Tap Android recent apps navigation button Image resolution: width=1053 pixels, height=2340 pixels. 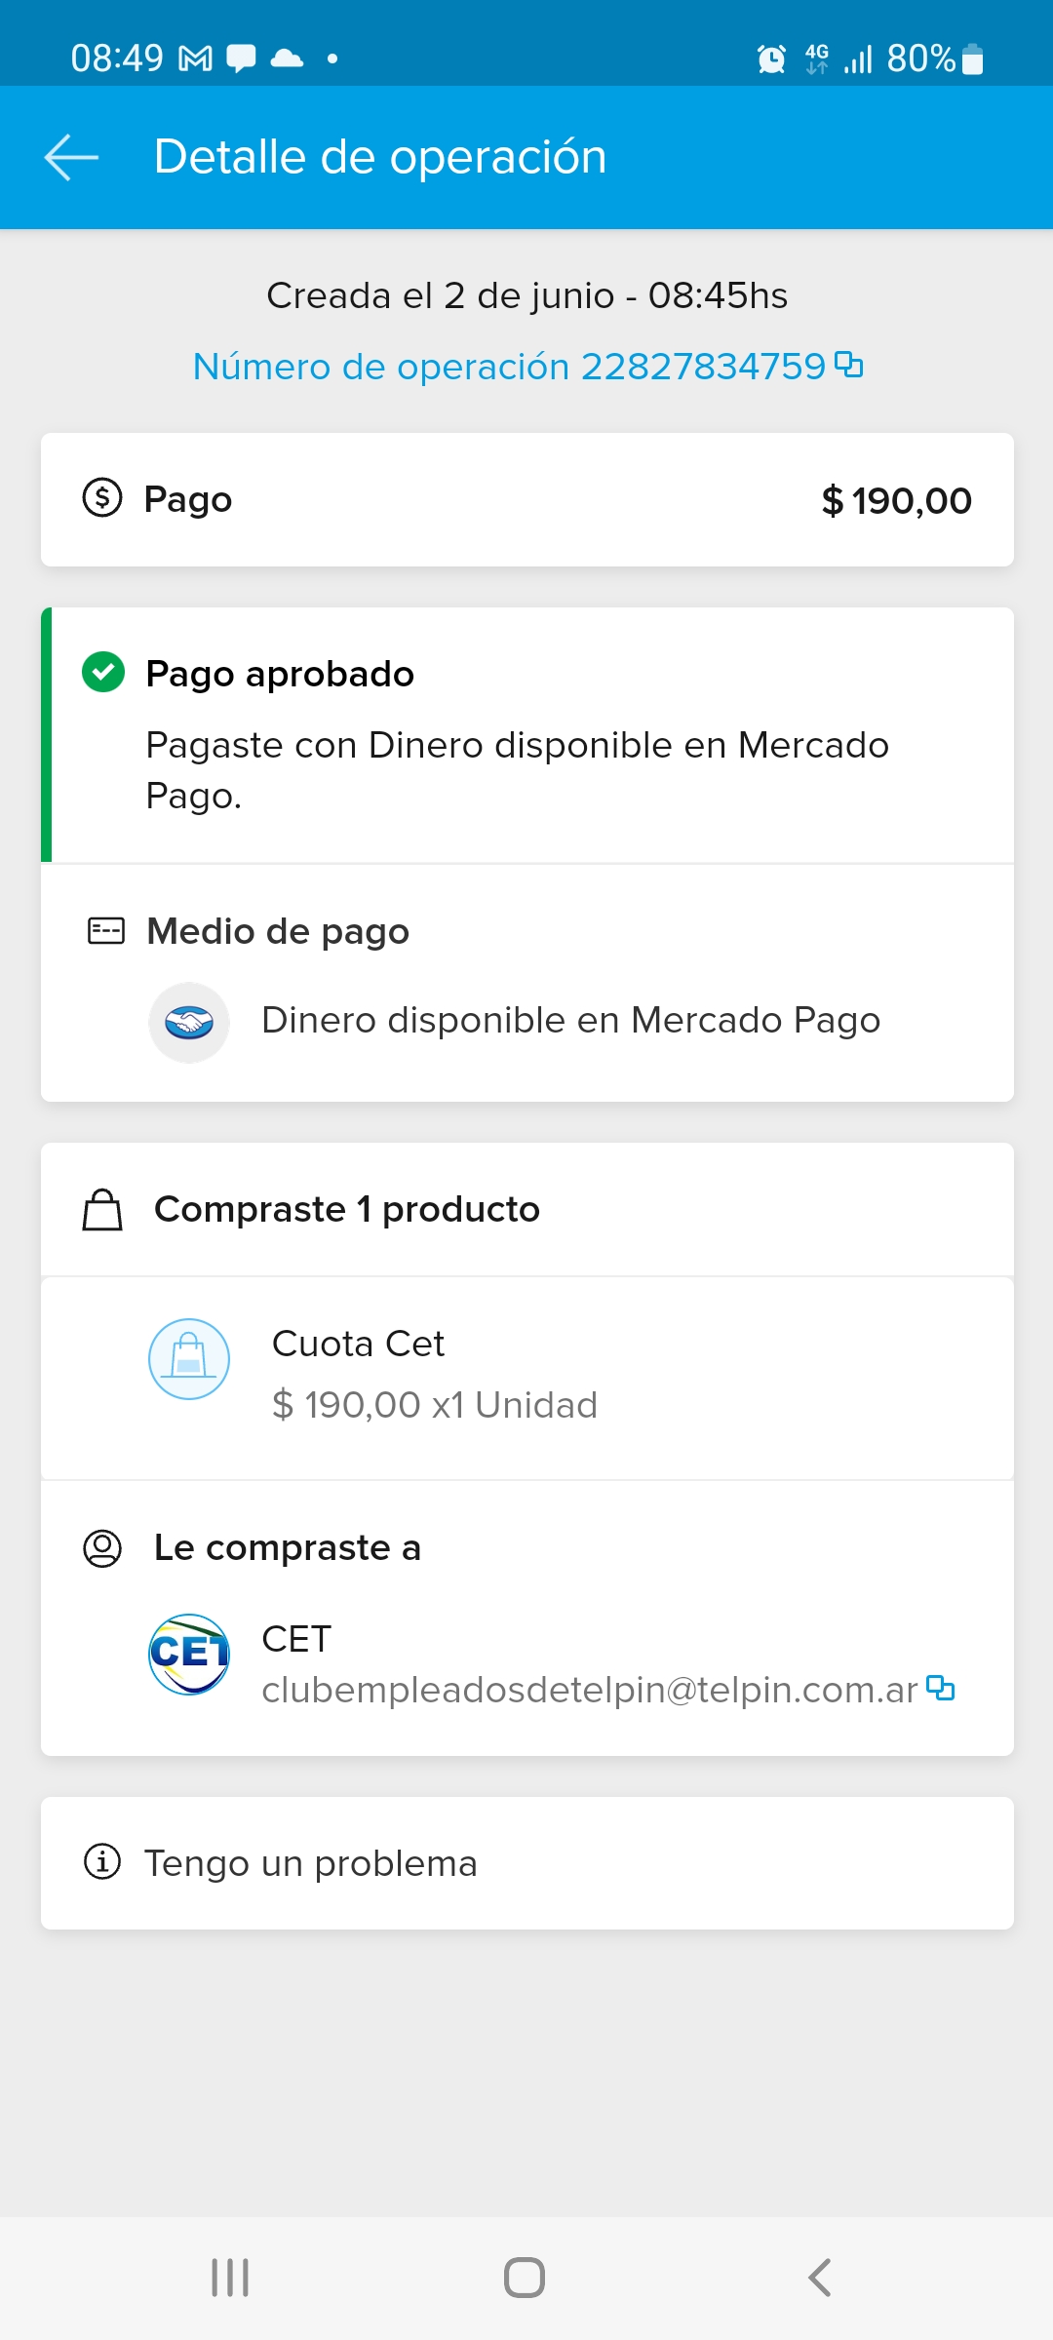[231, 2278]
